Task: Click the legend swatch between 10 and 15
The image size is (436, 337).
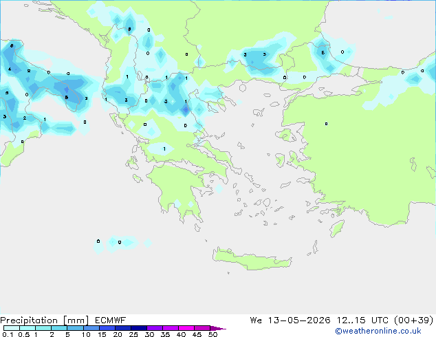Action: [x=91, y=328]
